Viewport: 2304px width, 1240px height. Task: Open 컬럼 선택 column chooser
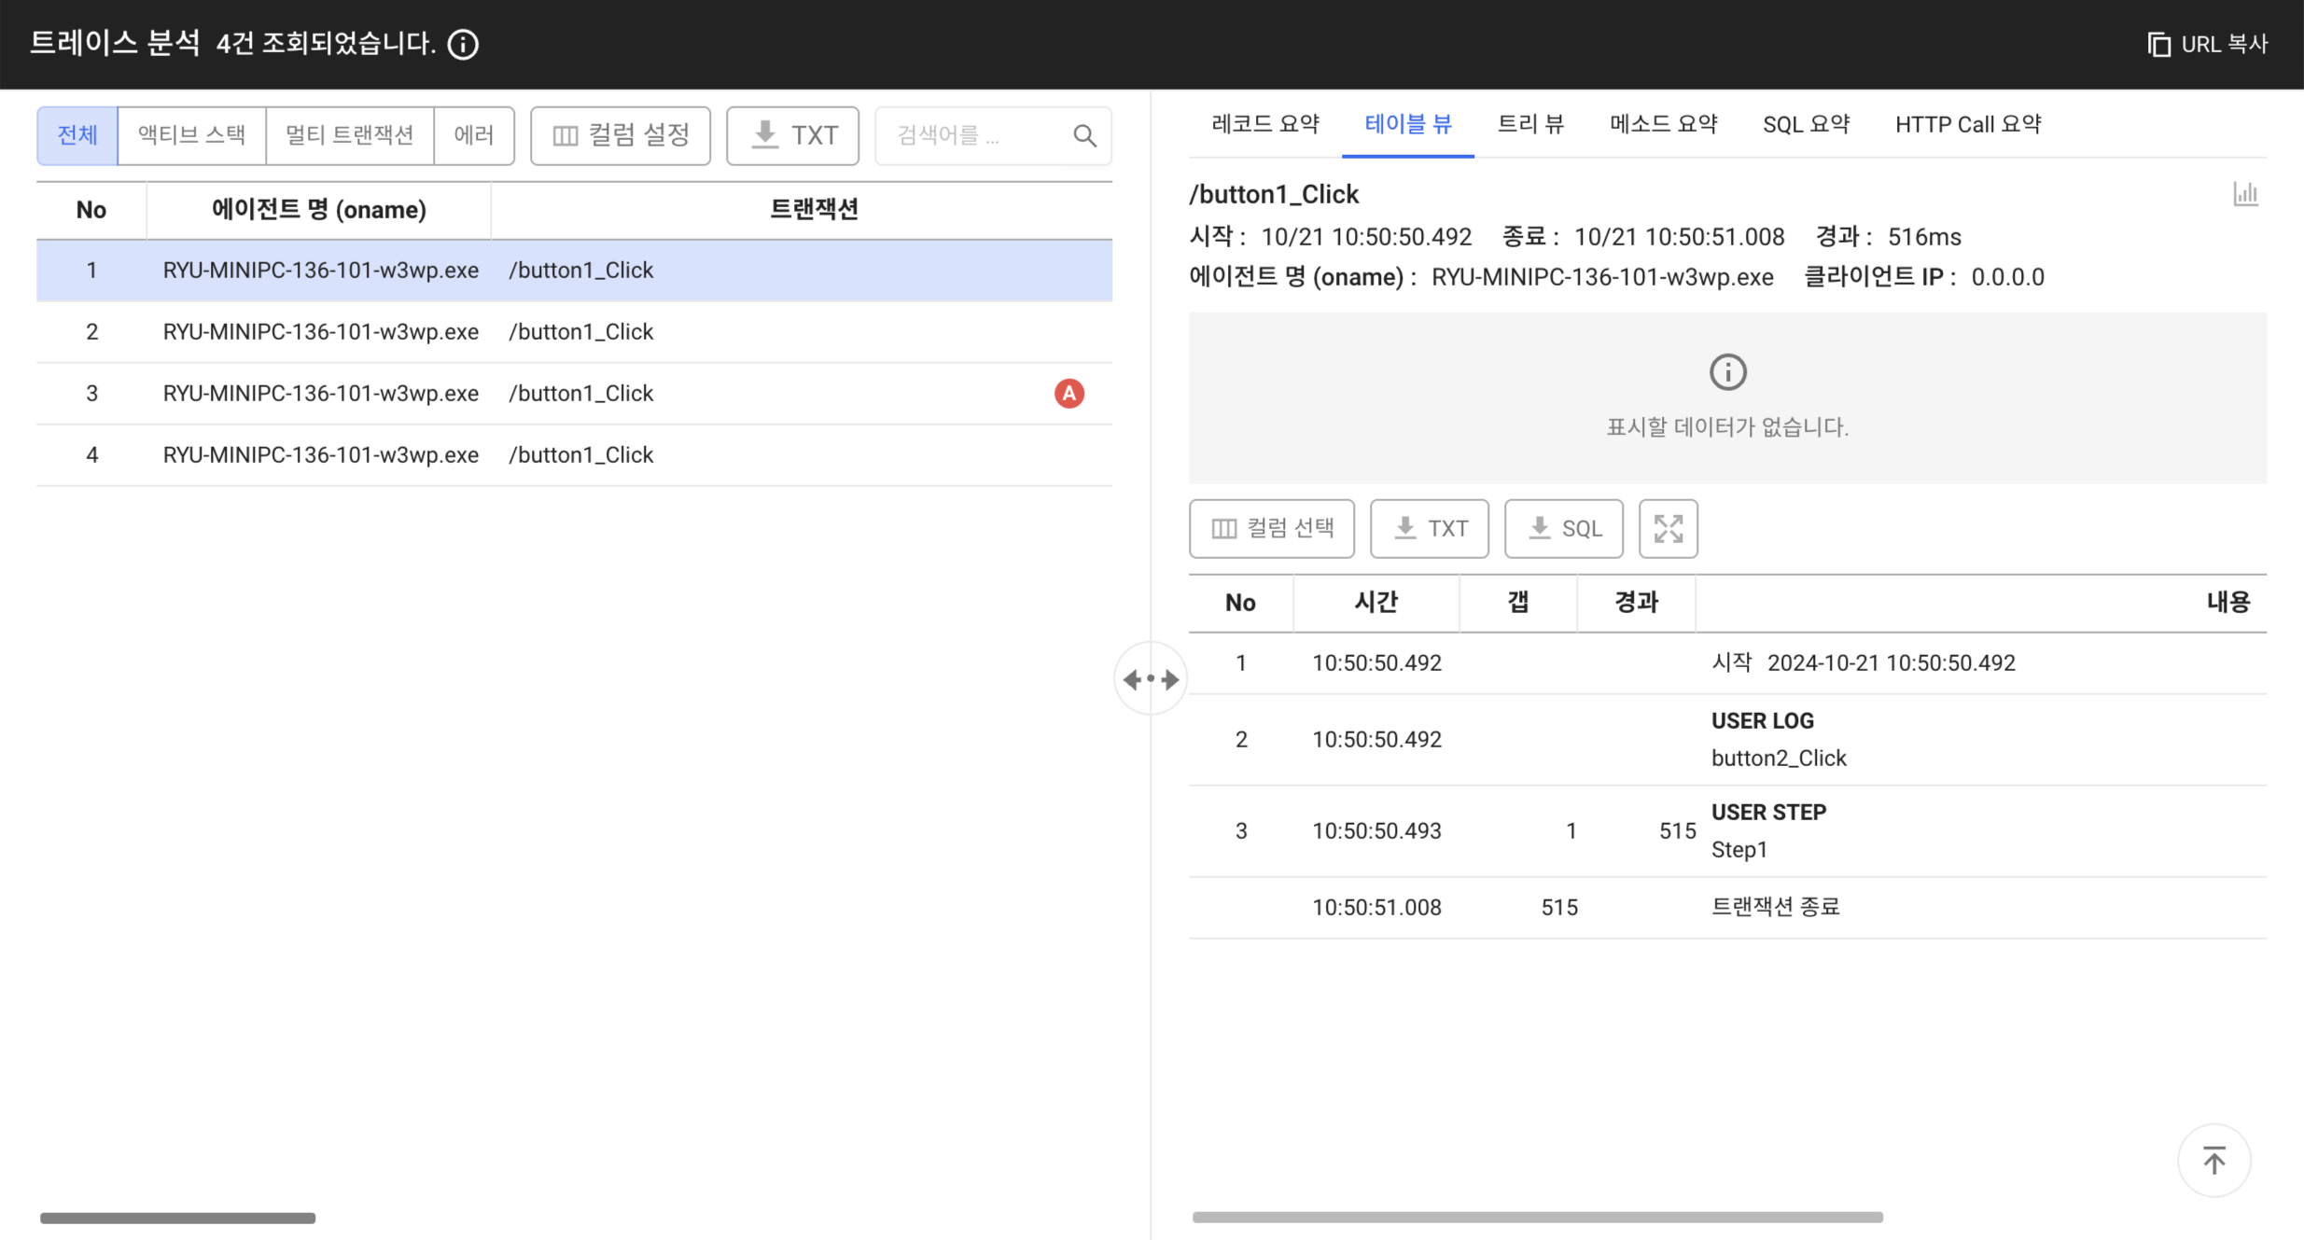[1271, 529]
